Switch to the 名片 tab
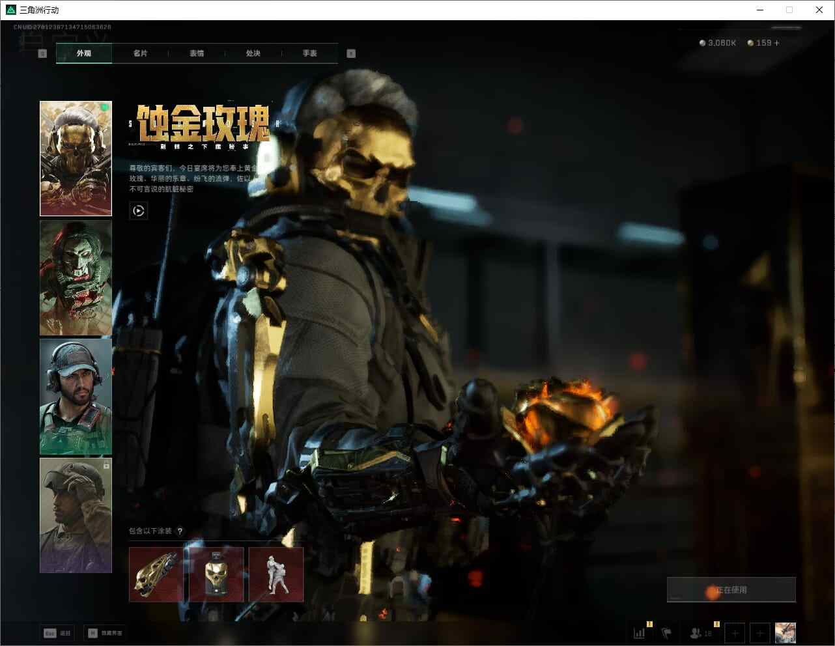Viewport: 835px width, 646px height. [x=140, y=53]
